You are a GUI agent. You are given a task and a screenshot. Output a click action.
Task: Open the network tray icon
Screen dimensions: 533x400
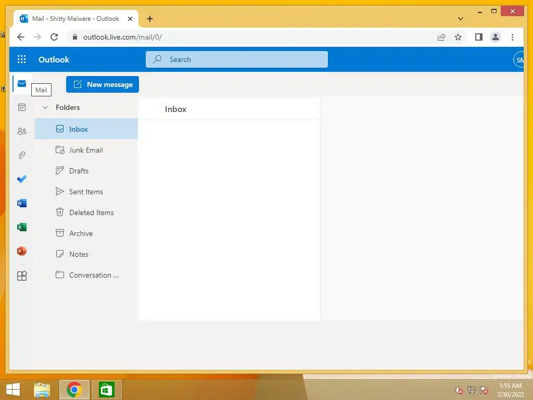pos(472,390)
